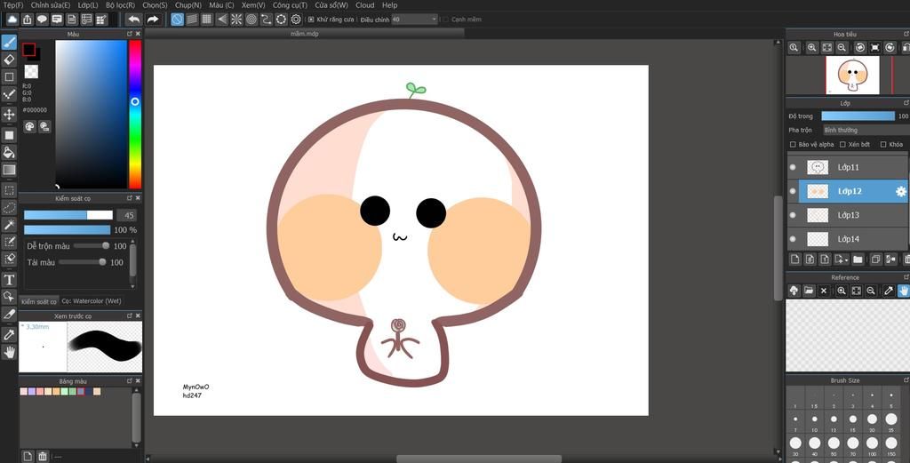This screenshot has width=910, height=463.
Task: Detach the Lớp layer panel
Action: click(906, 103)
